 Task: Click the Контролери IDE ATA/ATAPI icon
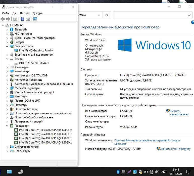point(12,76)
